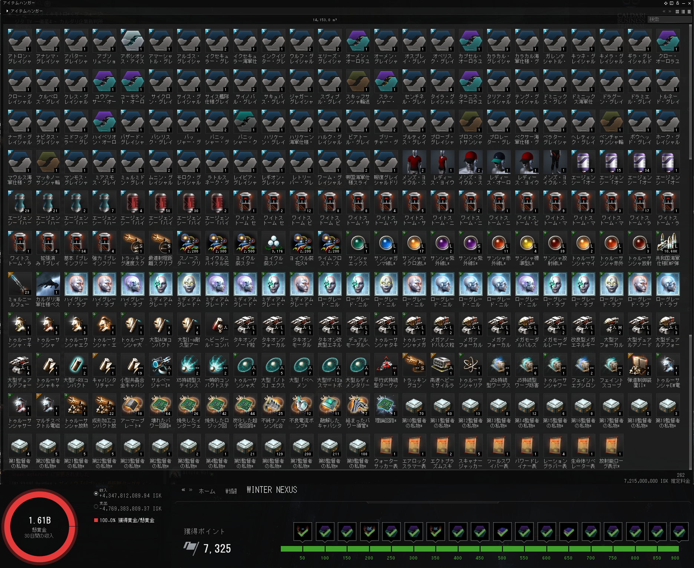
Task: Click the 7,215,000,000 ISK 推定料金 text
Action: tap(657, 481)
